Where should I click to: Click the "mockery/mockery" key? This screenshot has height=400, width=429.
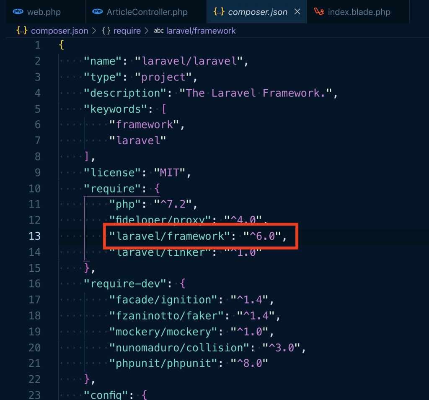(x=163, y=332)
